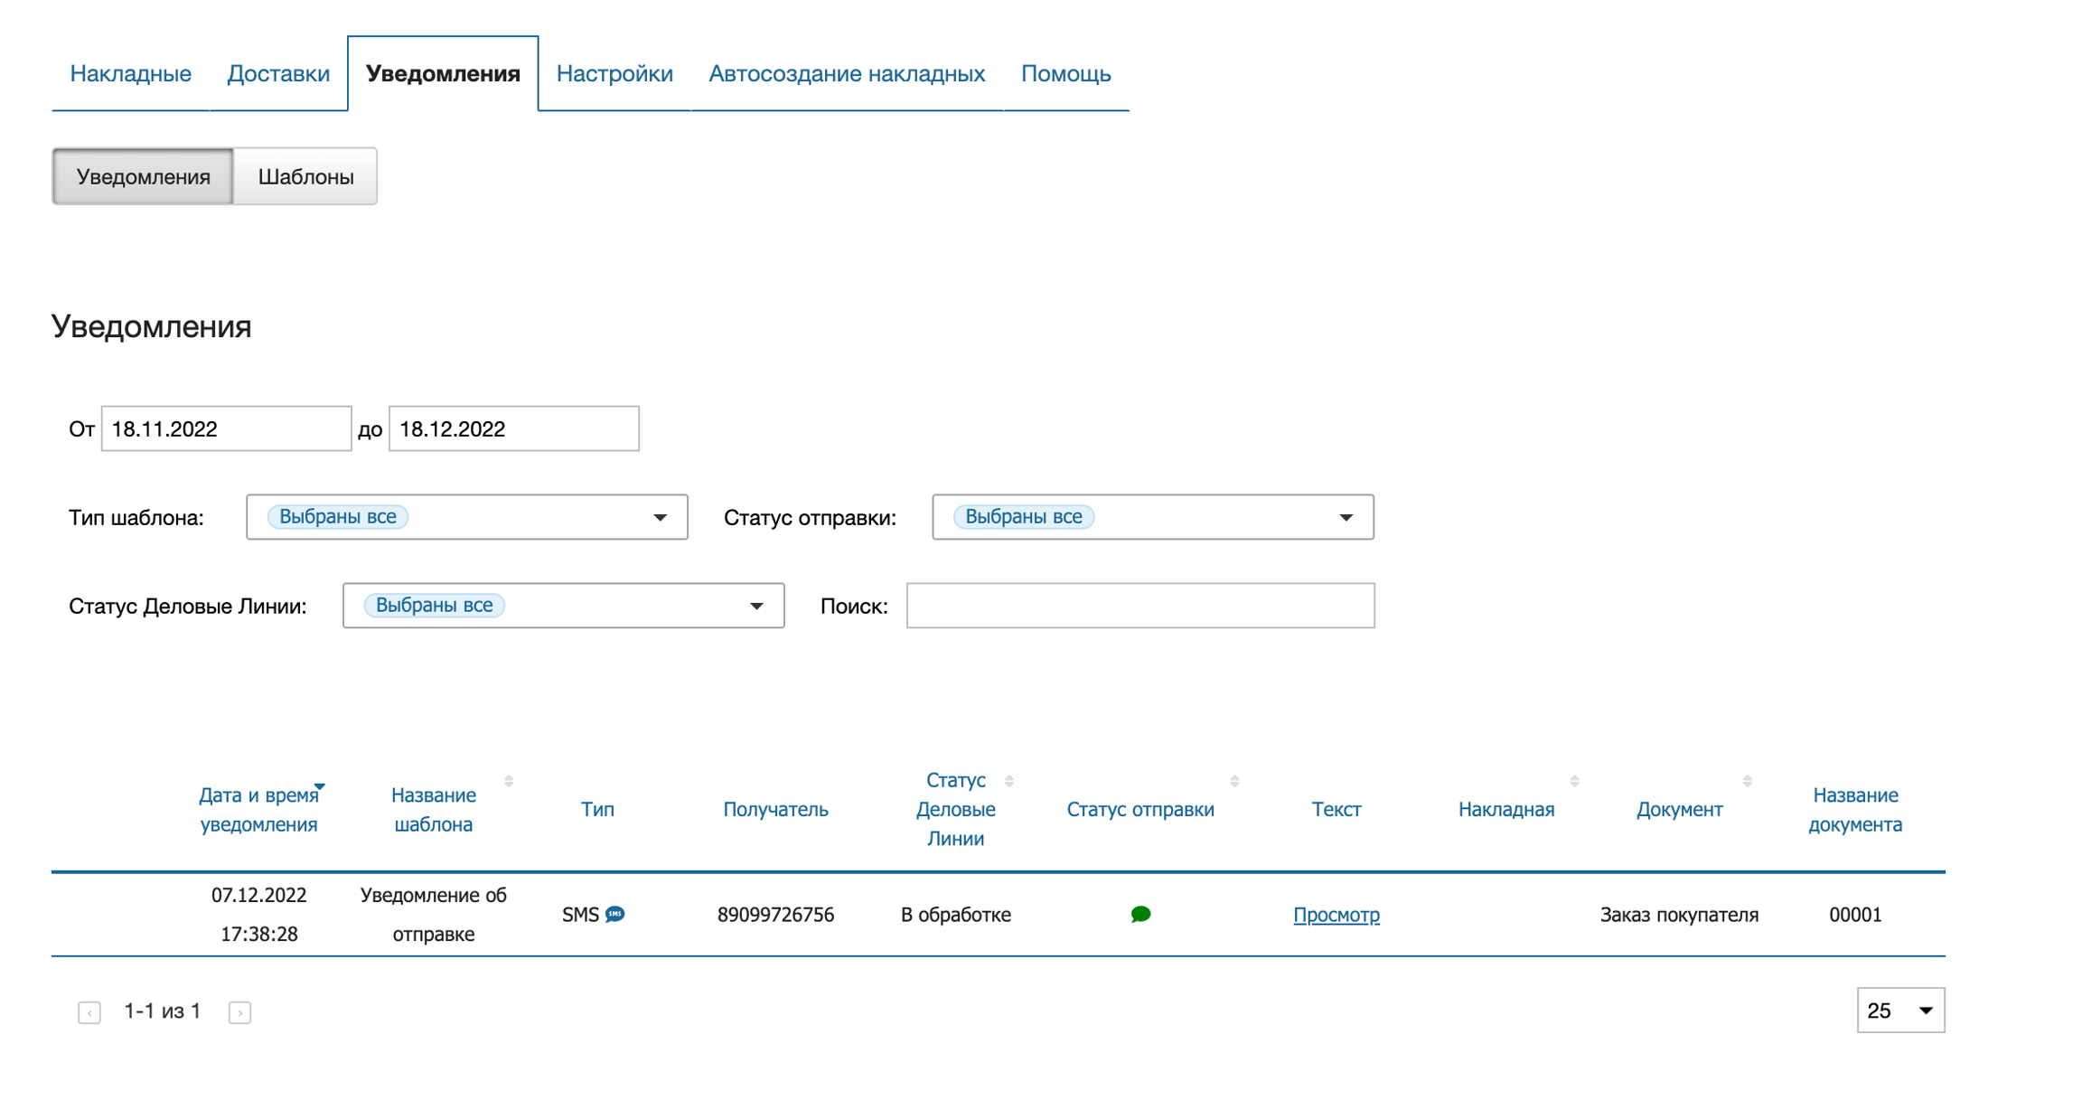Image resolution: width=2082 pixels, height=1119 pixels.
Task: Click the SMS type icon in the row
Action: pyautogui.click(x=615, y=914)
